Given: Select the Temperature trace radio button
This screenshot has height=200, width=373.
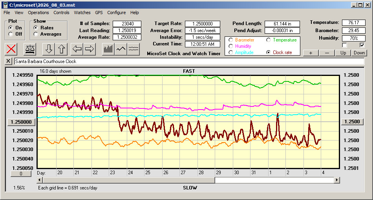Looking at the screenshot, I should click(268, 40).
